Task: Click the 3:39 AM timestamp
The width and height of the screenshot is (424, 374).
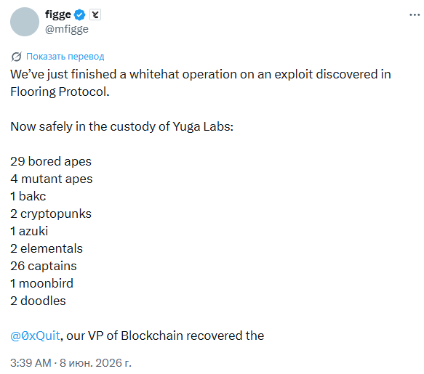Action: tap(31, 363)
